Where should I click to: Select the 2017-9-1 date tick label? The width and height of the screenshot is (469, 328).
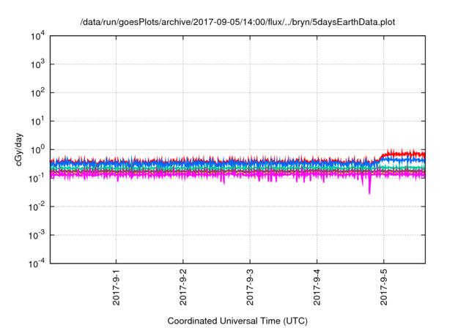(116, 287)
